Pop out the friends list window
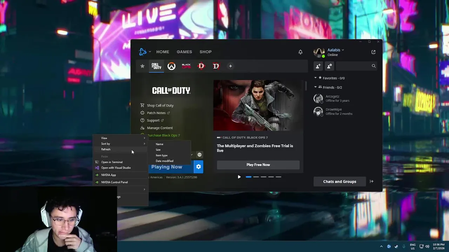Image resolution: width=449 pixels, height=252 pixels. click(x=373, y=52)
